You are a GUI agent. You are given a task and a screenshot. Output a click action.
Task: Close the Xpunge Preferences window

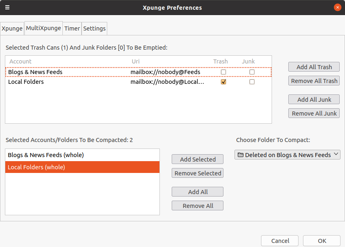(x=337, y=7)
